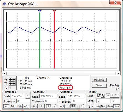This screenshot has height=112, width=123.
Task: Move cursor T2 right with arrow
Action: click(14, 84)
